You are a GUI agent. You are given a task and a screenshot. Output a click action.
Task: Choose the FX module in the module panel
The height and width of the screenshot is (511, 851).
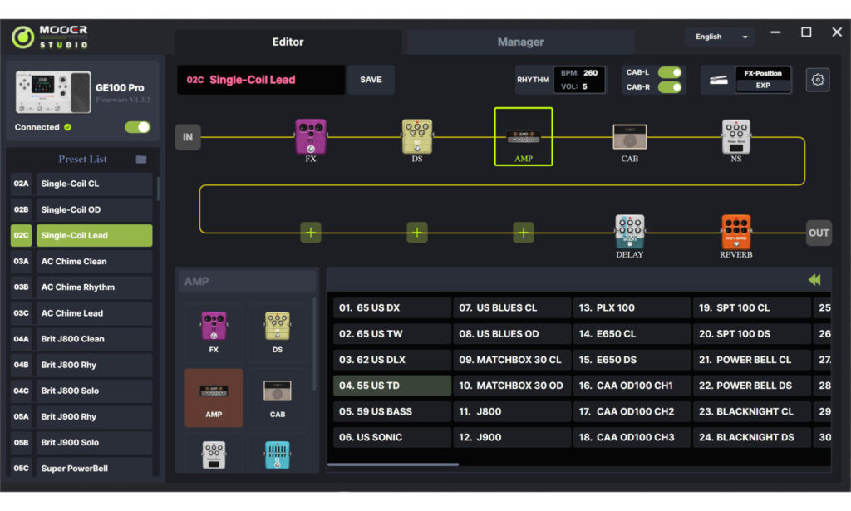click(x=214, y=332)
